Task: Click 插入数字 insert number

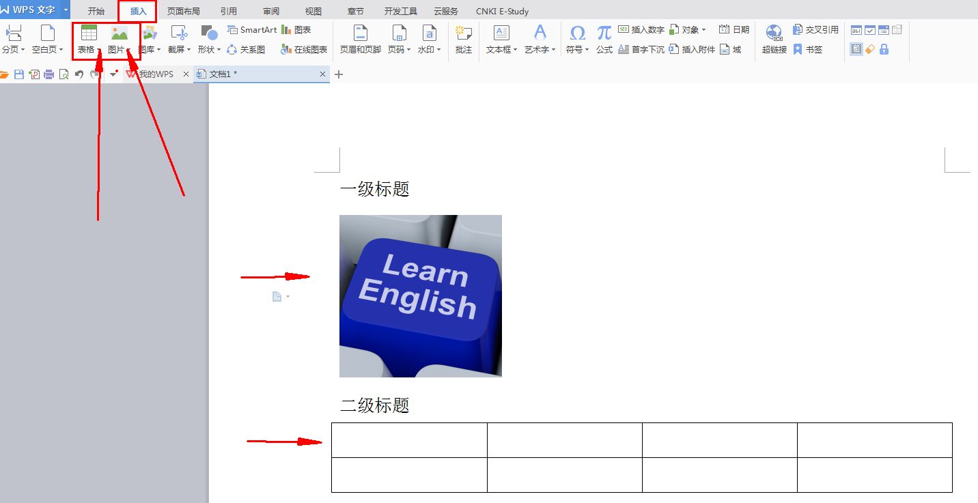Action: point(641,30)
